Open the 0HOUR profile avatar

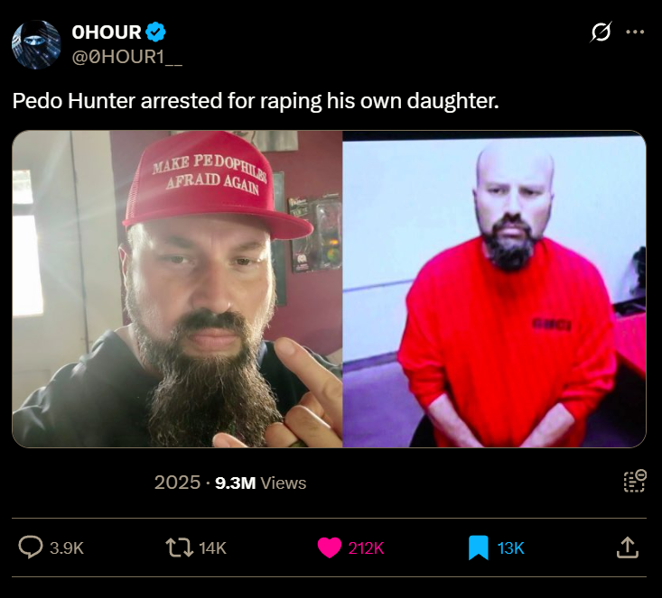pyautogui.click(x=36, y=44)
